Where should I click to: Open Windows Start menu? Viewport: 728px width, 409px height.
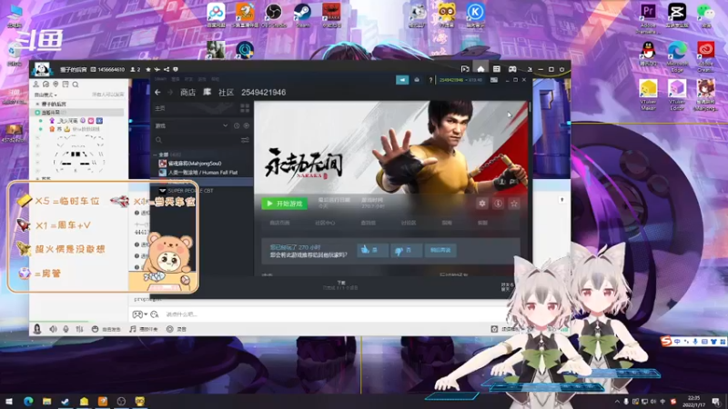coord(9,401)
